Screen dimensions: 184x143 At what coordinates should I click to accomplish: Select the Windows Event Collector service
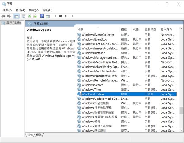point(127,35)
